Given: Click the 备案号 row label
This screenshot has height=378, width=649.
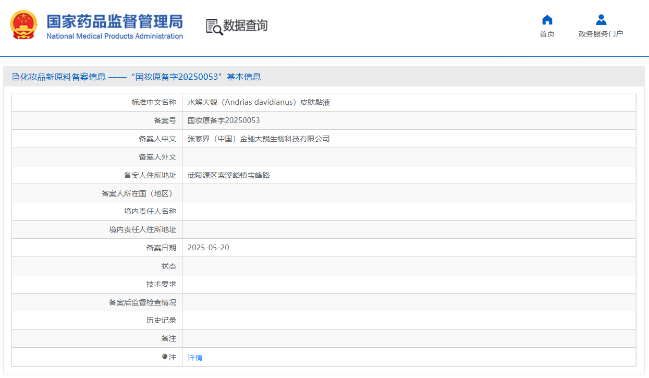Looking at the screenshot, I should [x=165, y=120].
